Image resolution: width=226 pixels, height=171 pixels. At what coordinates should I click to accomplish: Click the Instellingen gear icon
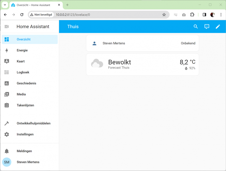[x=7, y=134]
